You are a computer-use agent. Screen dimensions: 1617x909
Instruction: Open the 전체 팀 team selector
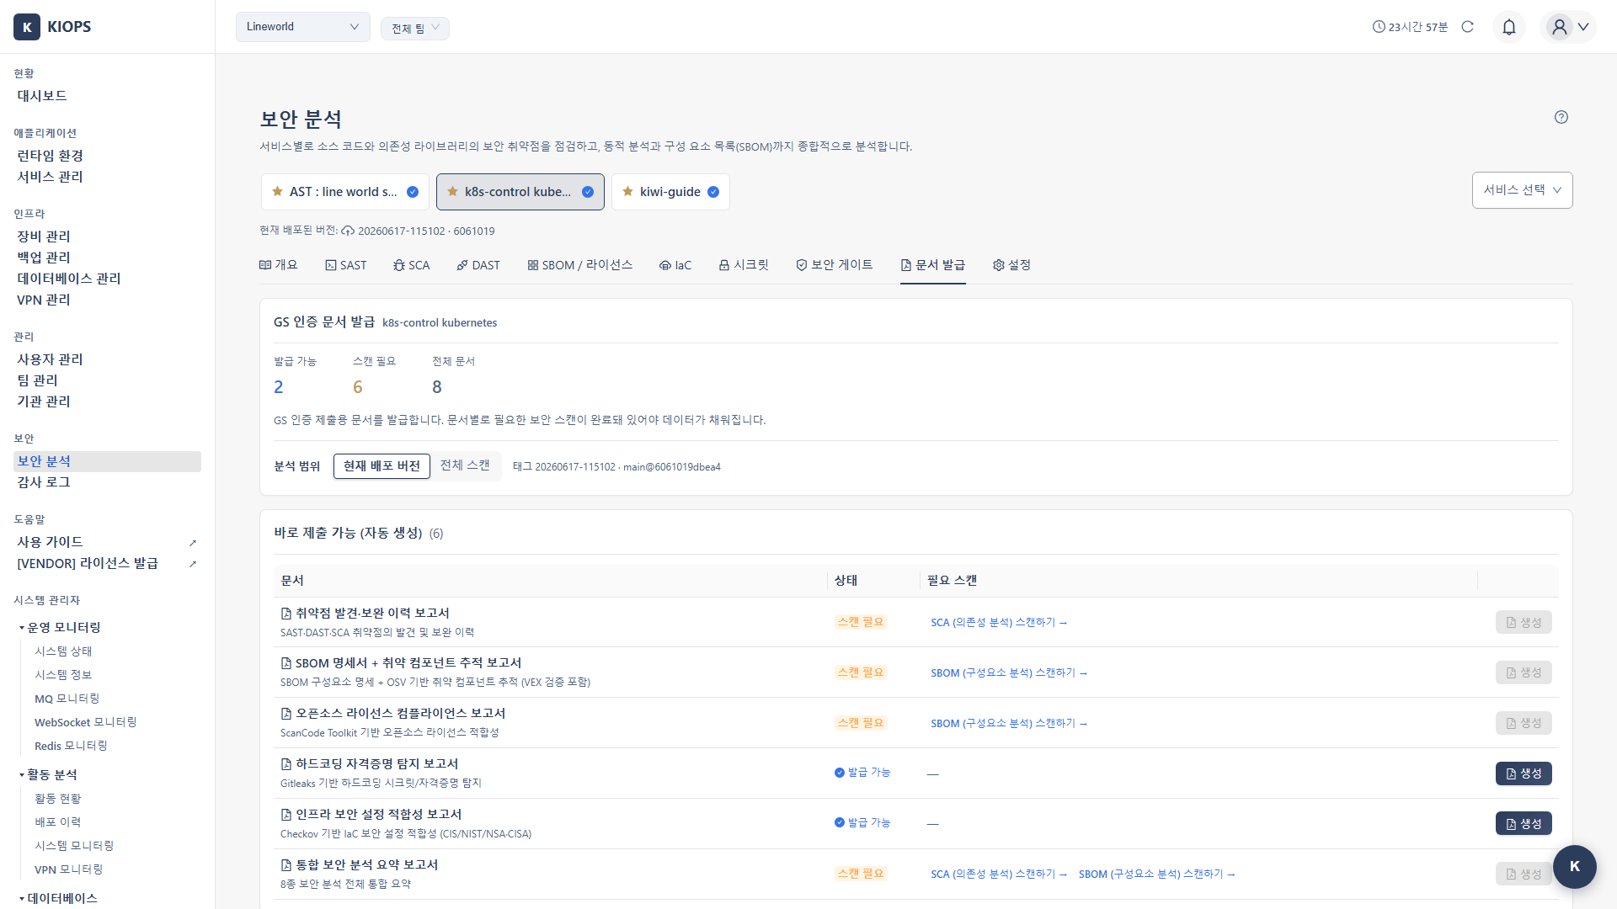415,28
